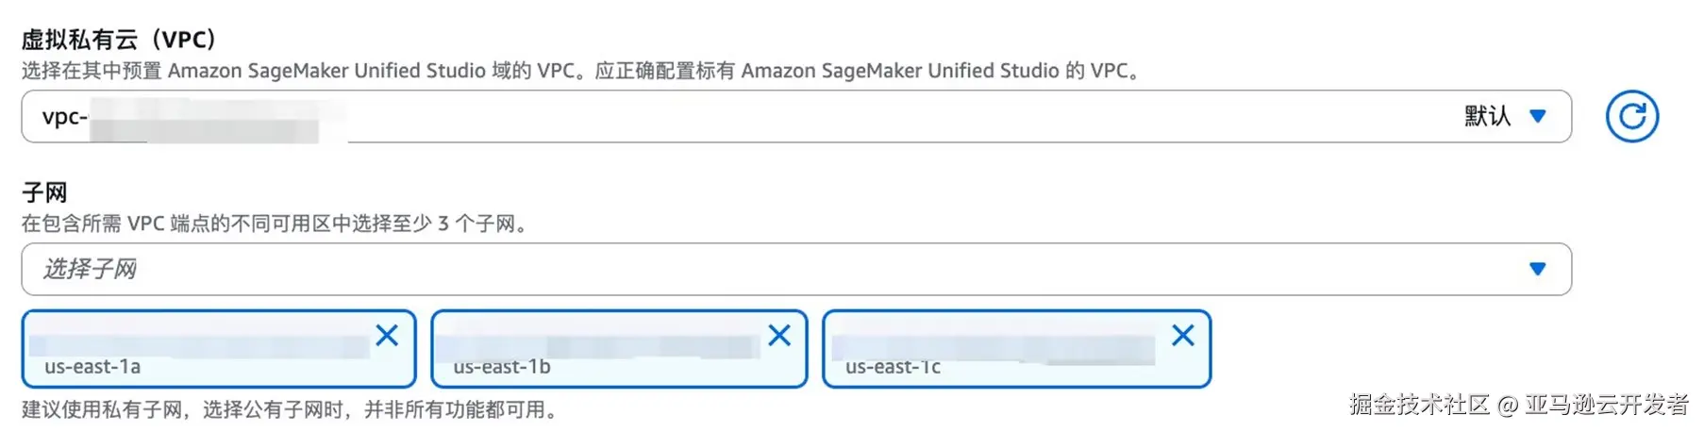Remove the us-east-1b subnet with X

[779, 335]
